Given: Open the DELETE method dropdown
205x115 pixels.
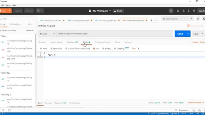Looking at the screenshot, I should [x=47, y=34].
